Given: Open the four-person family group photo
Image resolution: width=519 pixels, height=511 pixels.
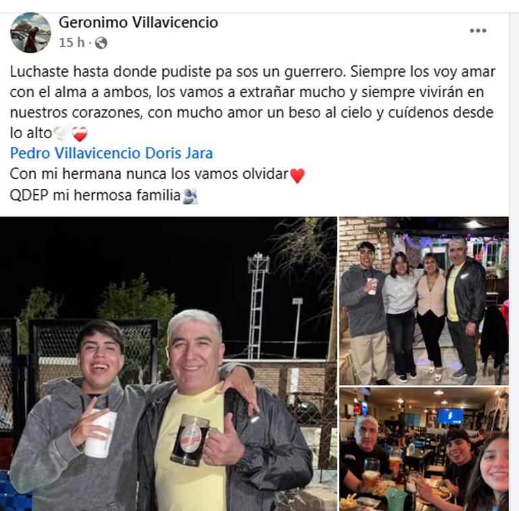Looking at the screenshot, I should pos(424,301).
